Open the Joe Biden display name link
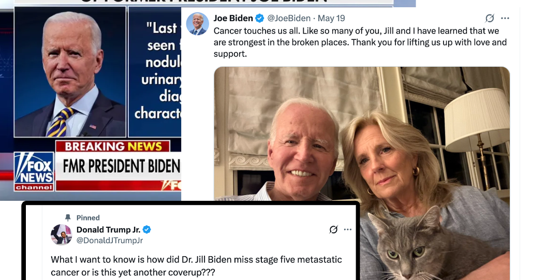Image resolution: width=560 pixels, height=280 pixels. (x=233, y=19)
